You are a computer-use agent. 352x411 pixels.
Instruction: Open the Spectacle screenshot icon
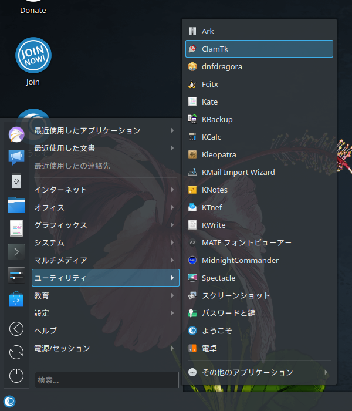192,278
